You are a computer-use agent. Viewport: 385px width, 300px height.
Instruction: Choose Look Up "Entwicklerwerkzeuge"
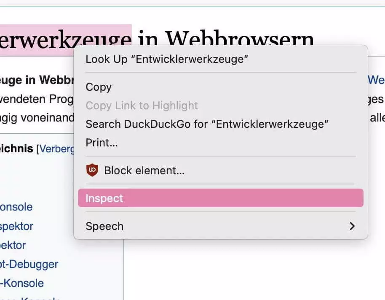[167, 59]
